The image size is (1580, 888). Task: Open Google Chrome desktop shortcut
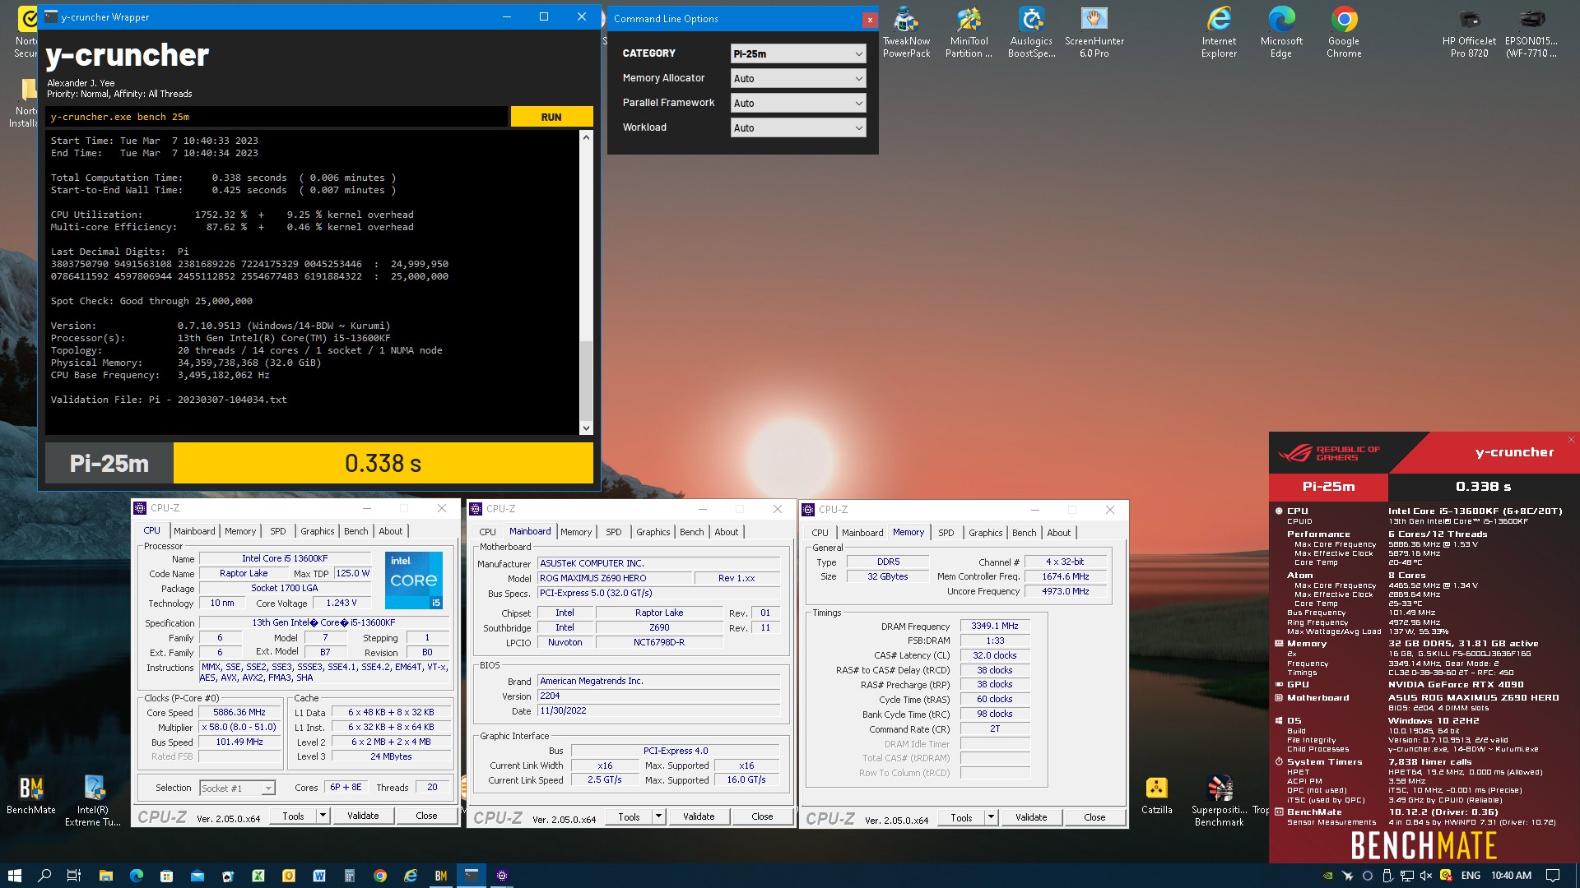click(x=1344, y=33)
